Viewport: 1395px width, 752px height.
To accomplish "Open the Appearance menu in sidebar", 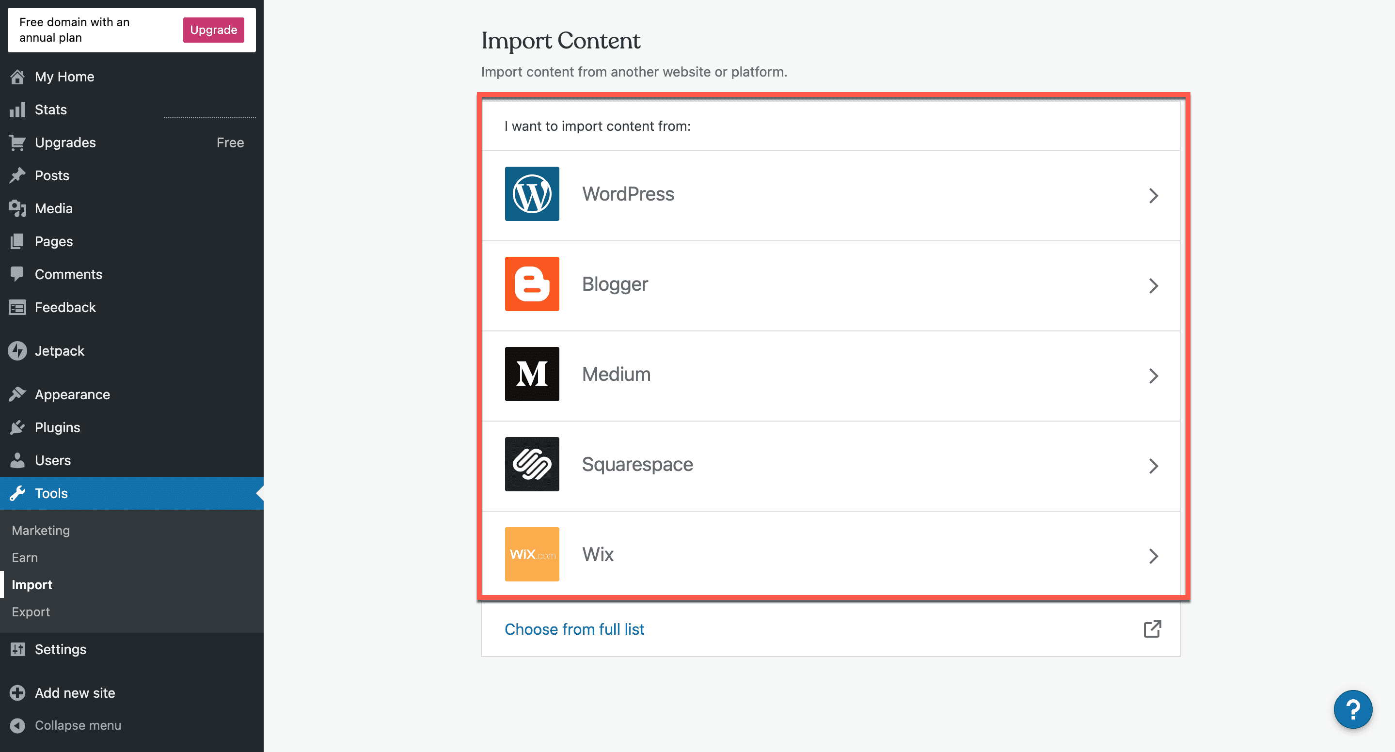I will click(72, 395).
